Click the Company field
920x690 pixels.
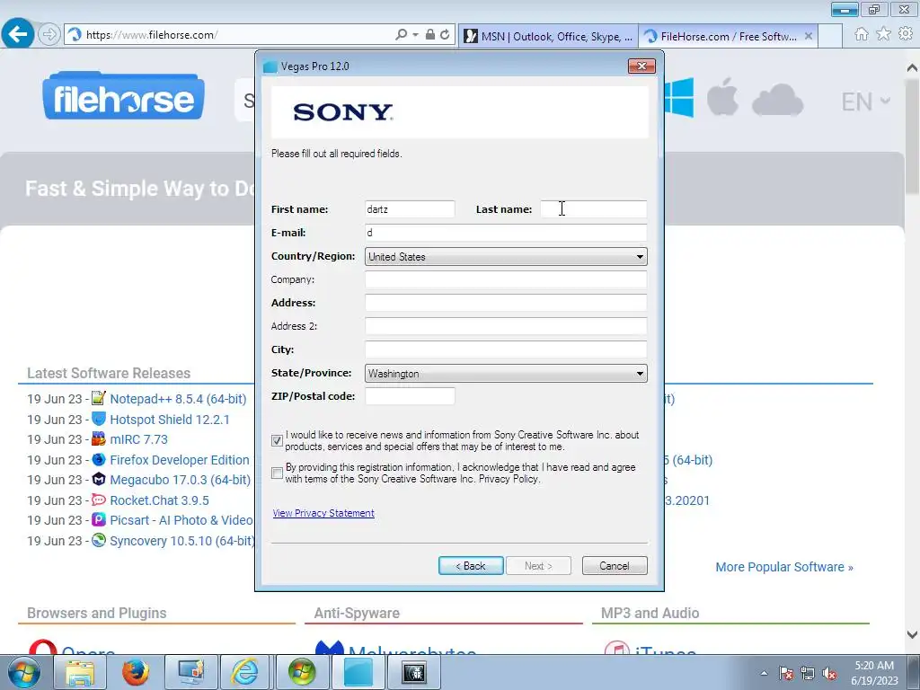506,279
